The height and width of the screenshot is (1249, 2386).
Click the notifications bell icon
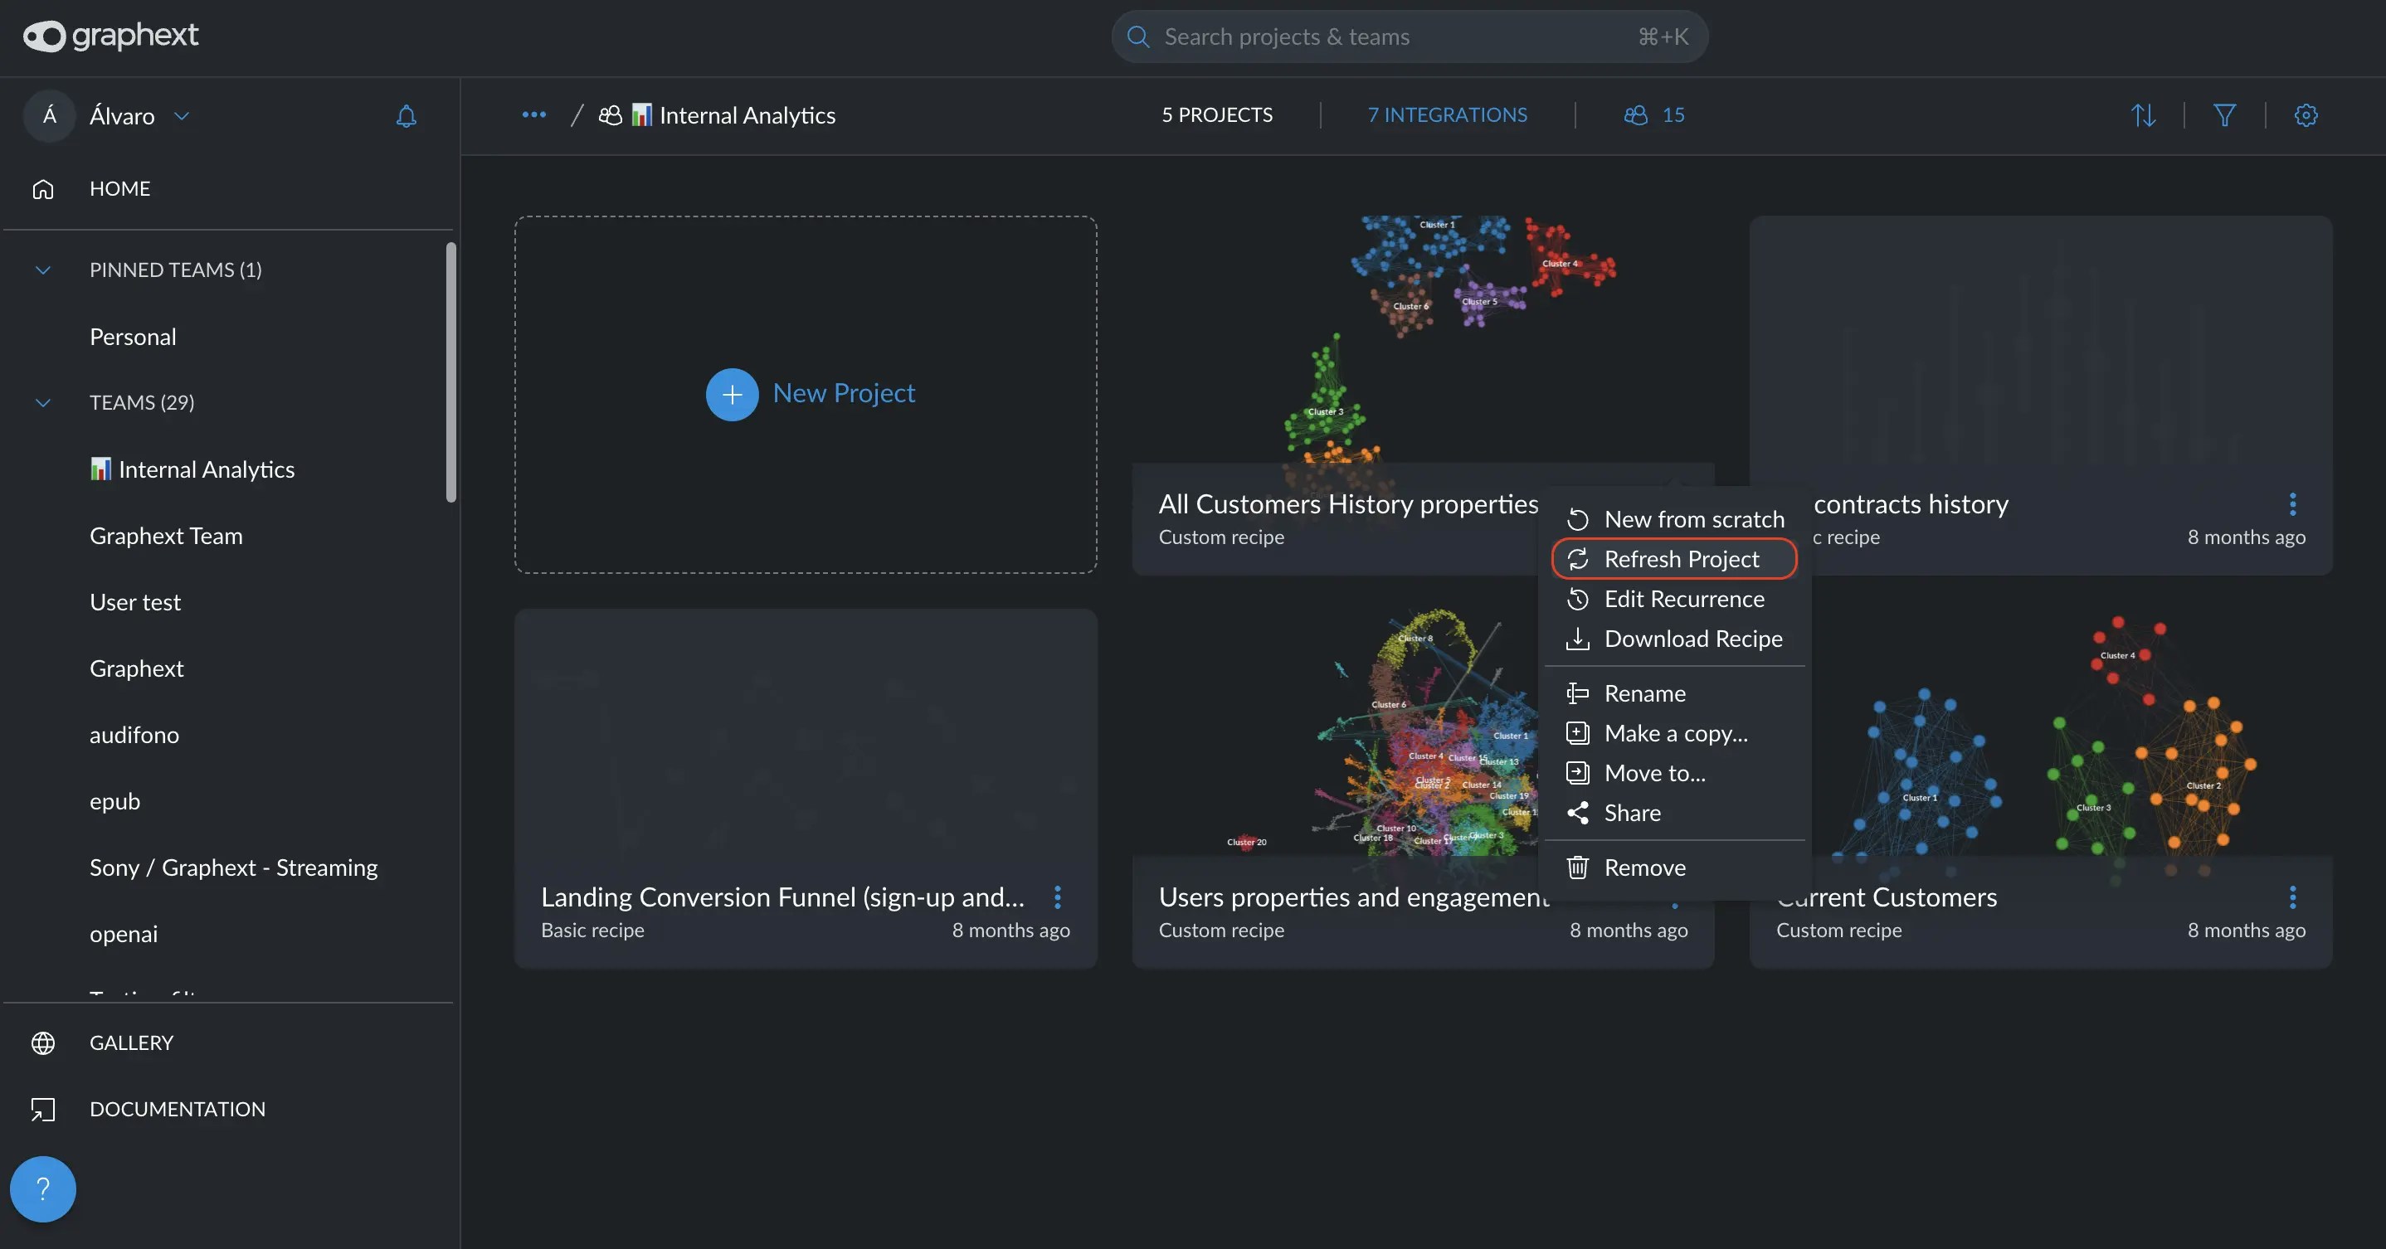click(406, 116)
